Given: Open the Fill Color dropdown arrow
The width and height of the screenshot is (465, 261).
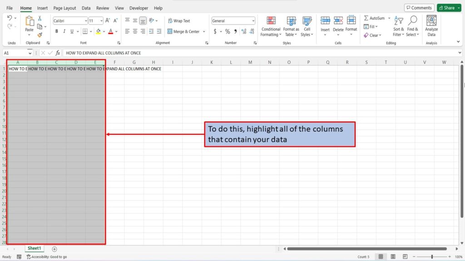Looking at the screenshot, I should [104, 31].
